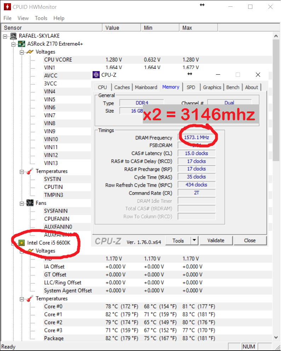Select the AUXFANIN0 fan row
This screenshot has width=281, height=351.
coord(67,227)
